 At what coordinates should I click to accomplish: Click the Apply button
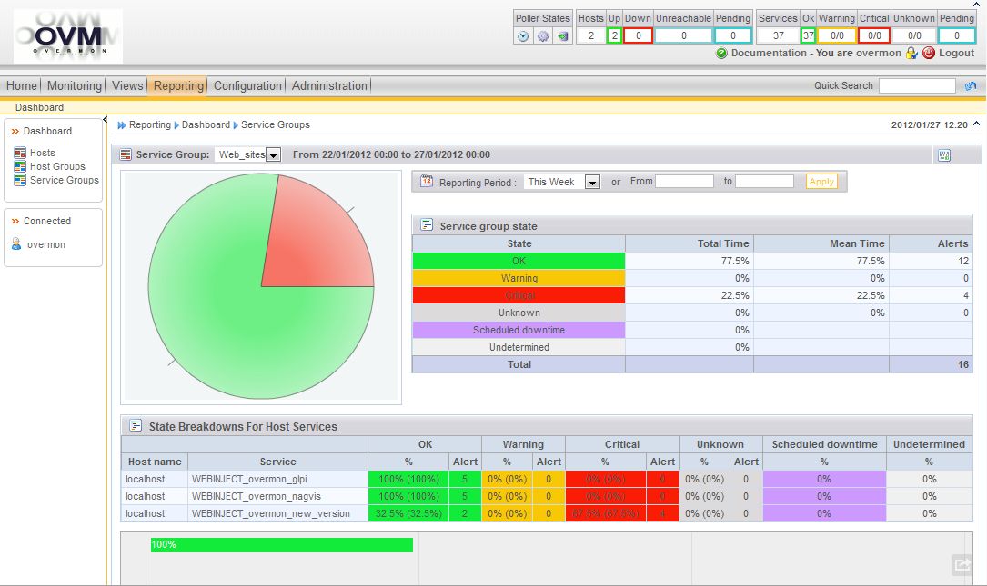click(821, 182)
